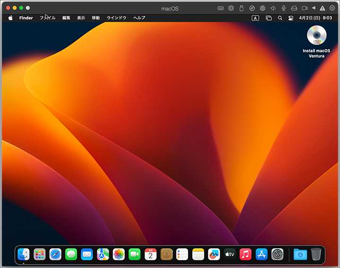Open the Apple menu
This screenshot has width=340, height=268.
10,18
